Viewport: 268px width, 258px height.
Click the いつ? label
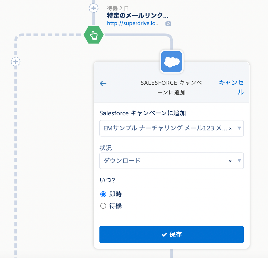pos(107,180)
